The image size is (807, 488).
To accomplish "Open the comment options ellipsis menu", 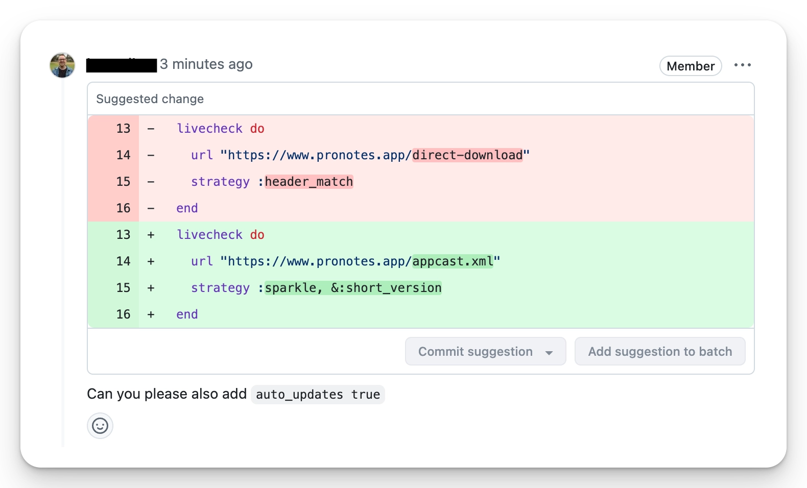I will pos(742,65).
